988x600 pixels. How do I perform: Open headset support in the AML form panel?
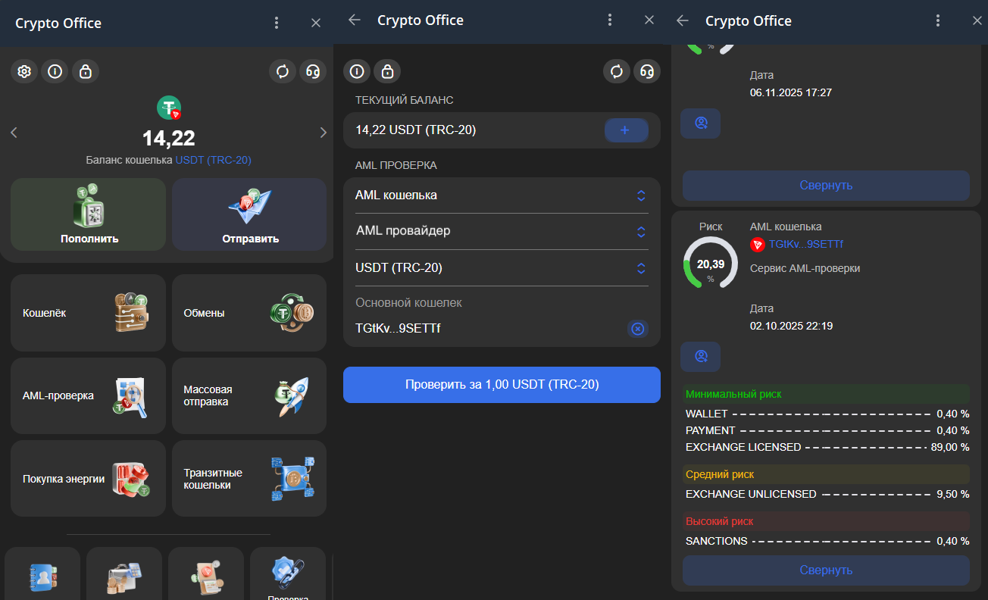647,71
